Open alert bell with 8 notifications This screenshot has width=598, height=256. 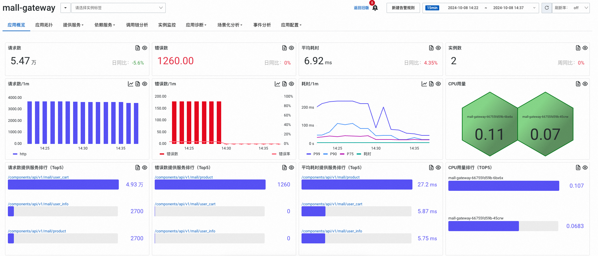(x=375, y=8)
